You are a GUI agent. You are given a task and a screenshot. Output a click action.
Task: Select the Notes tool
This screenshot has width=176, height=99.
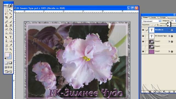pyautogui.click(x=6, y=45)
